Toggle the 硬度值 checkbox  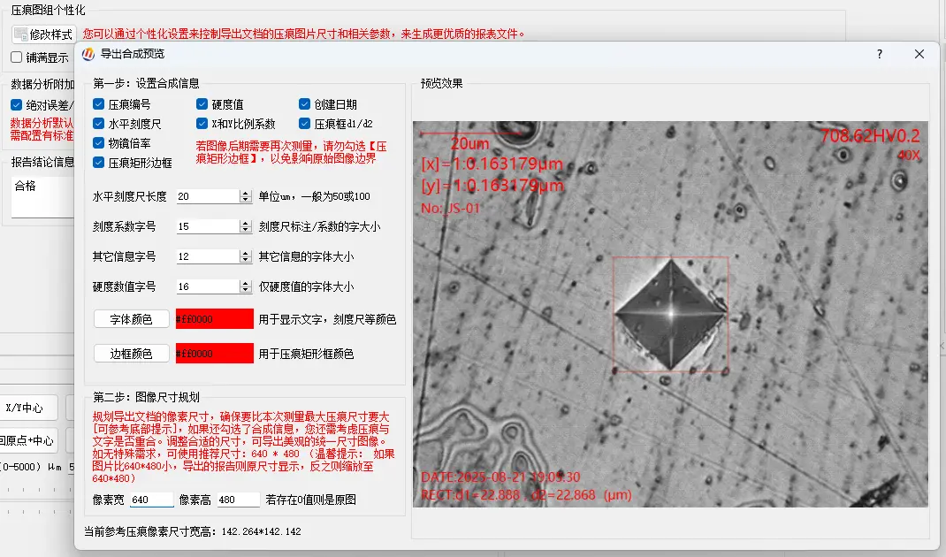pos(202,104)
